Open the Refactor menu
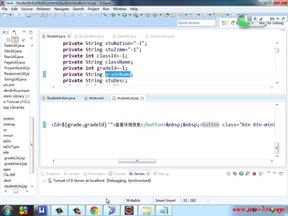The image size is (288, 216). tap(43, 9)
